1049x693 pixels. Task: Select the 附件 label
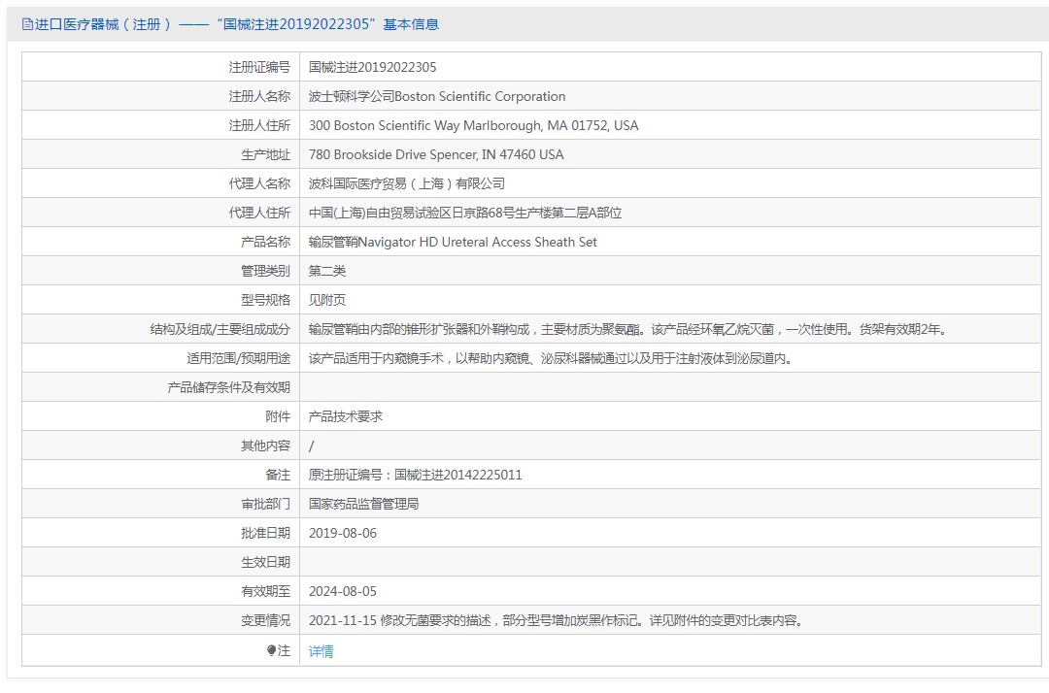278,416
